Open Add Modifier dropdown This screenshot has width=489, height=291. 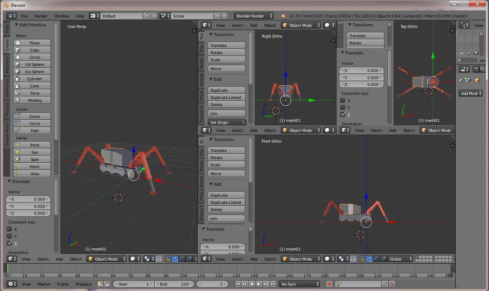click(x=471, y=93)
